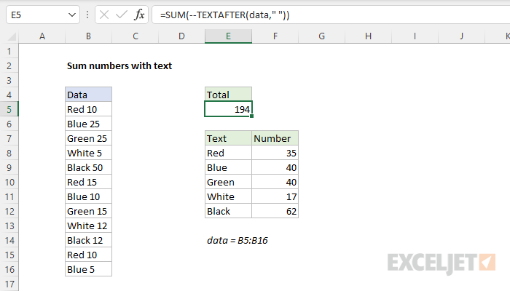Viewport: 510px width, 291px height.
Task: Click the cancel X icon in formula bar
Action: pos(104,15)
